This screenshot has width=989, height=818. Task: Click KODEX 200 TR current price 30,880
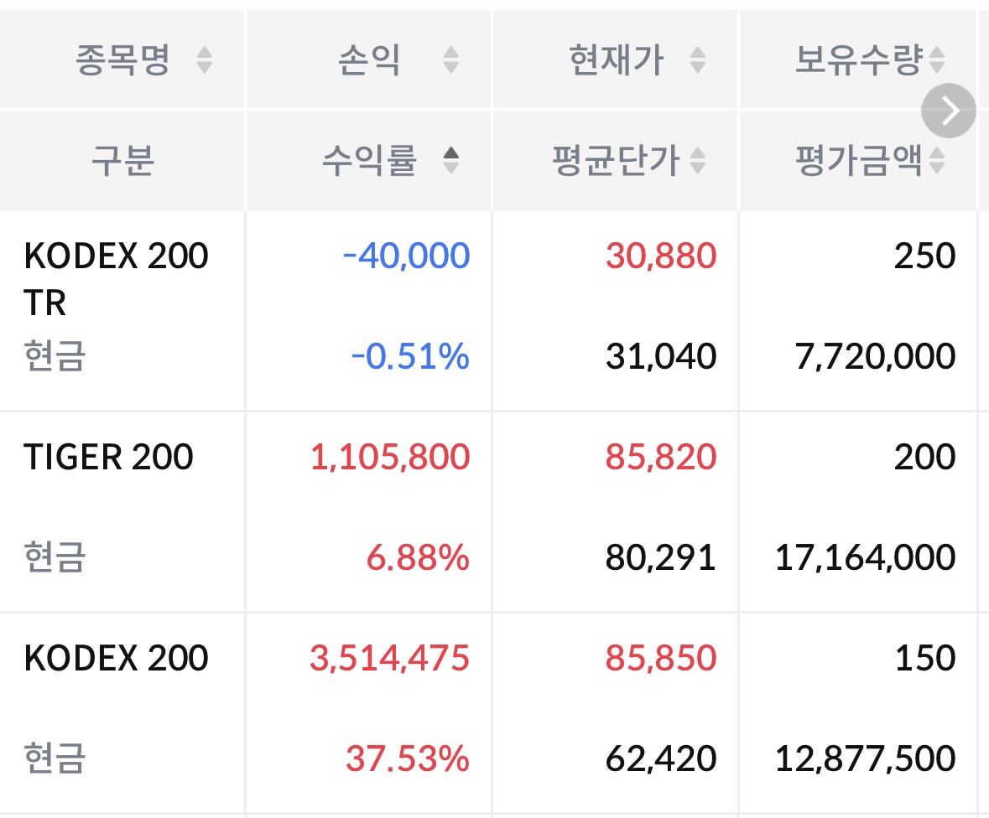(x=661, y=256)
